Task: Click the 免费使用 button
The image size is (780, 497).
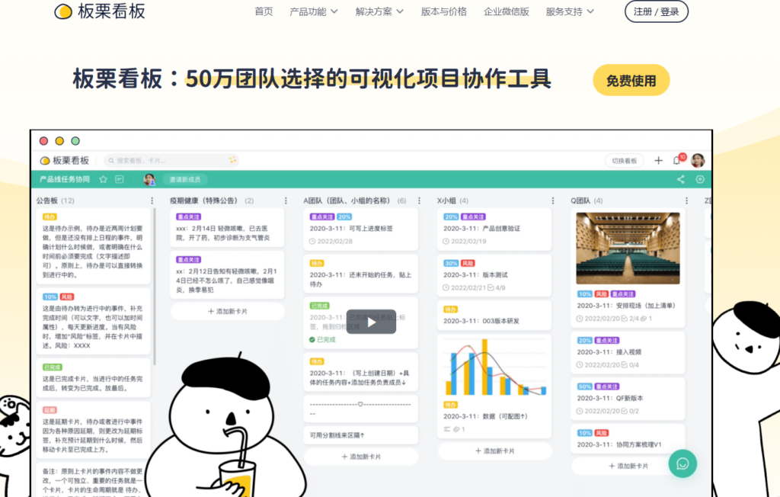Action: tap(631, 79)
